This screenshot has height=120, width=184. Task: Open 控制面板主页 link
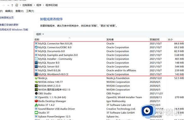click(x=7, y=18)
